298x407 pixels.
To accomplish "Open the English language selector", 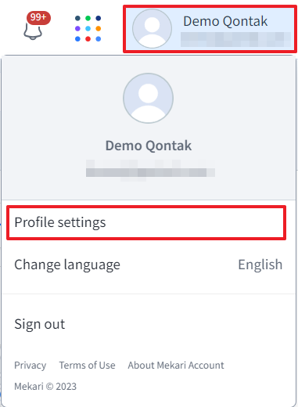I will (x=260, y=265).
